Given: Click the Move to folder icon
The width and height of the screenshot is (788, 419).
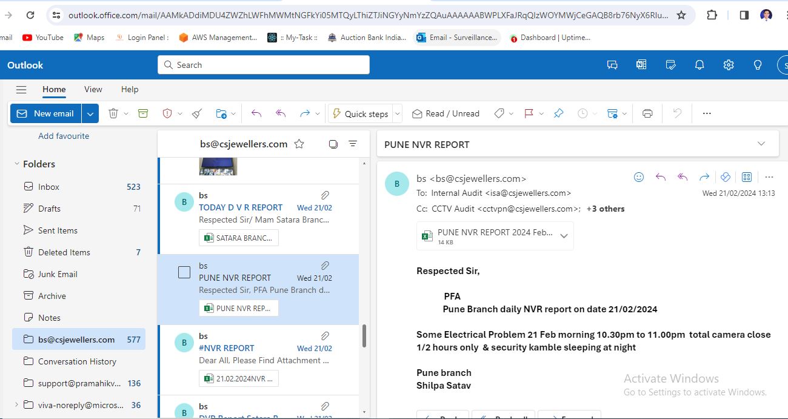Looking at the screenshot, I should (x=221, y=113).
